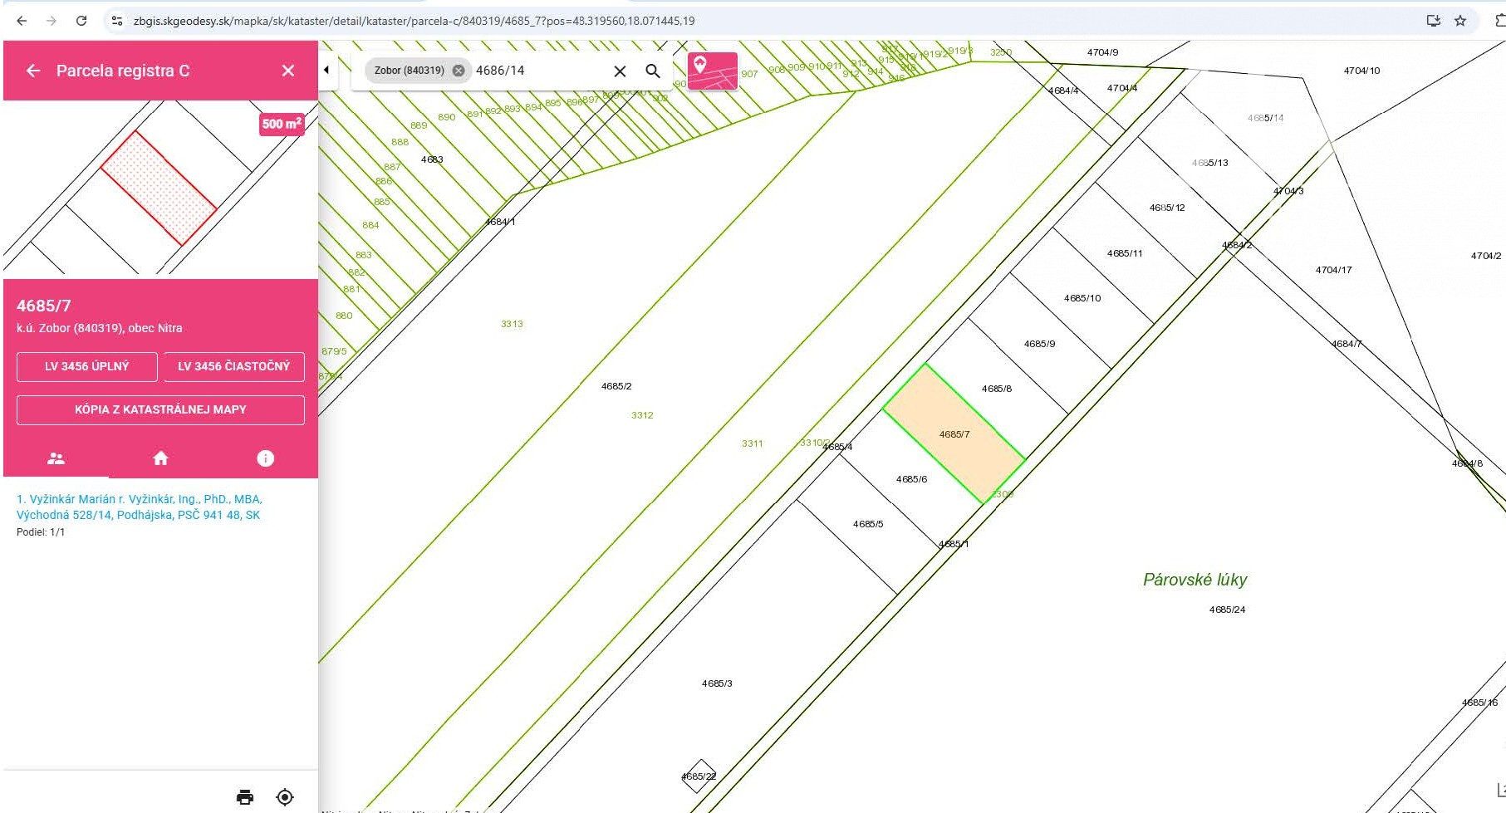Open the pink map layer switcher

[x=712, y=71]
